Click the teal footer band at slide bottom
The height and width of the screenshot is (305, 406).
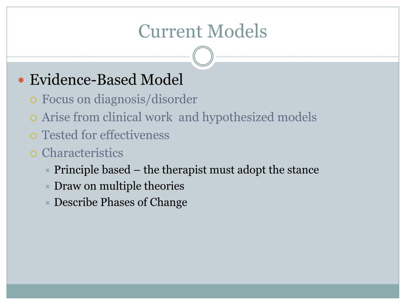[x=203, y=291]
